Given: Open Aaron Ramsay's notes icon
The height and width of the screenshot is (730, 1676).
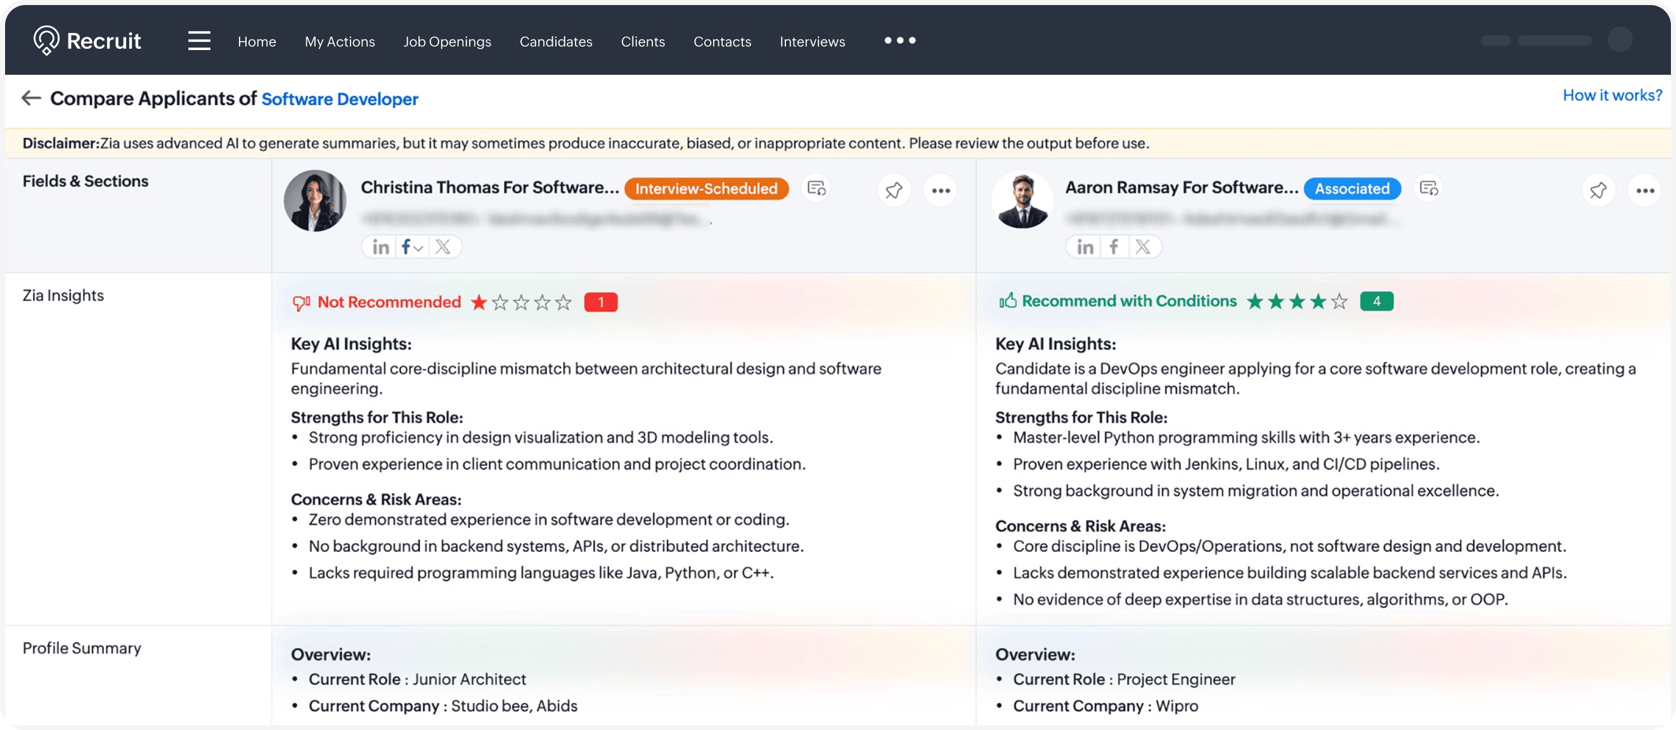Looking at the screenshot, I should (x=1429, y=189).
